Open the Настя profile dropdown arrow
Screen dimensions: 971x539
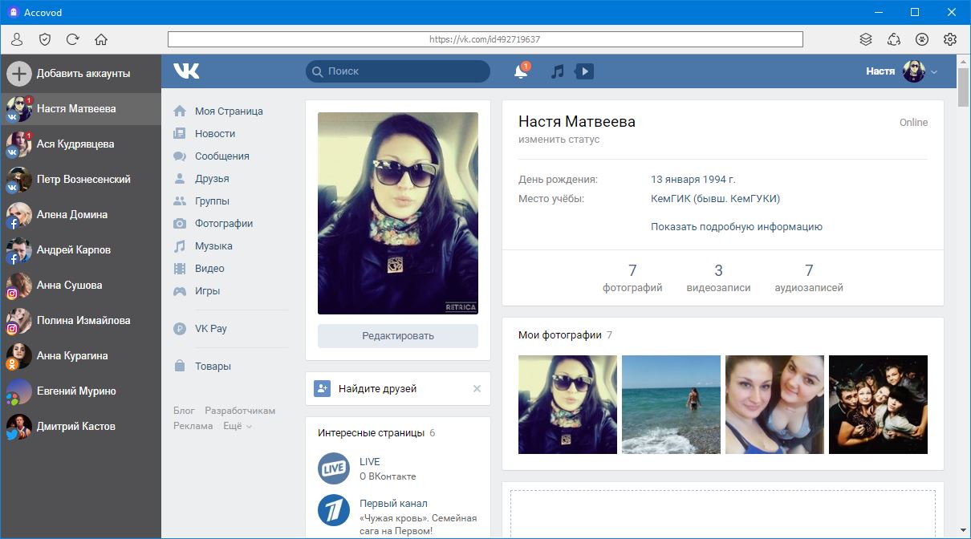pyautogui.click(x=934, y=72)
